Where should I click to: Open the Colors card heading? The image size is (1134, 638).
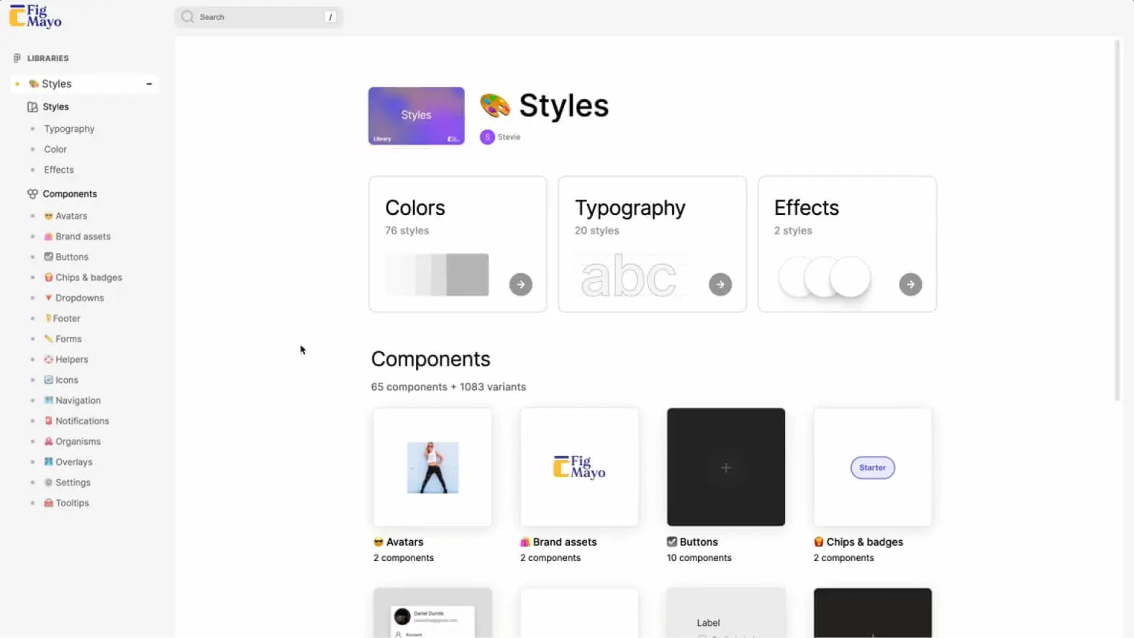[415, 208]
